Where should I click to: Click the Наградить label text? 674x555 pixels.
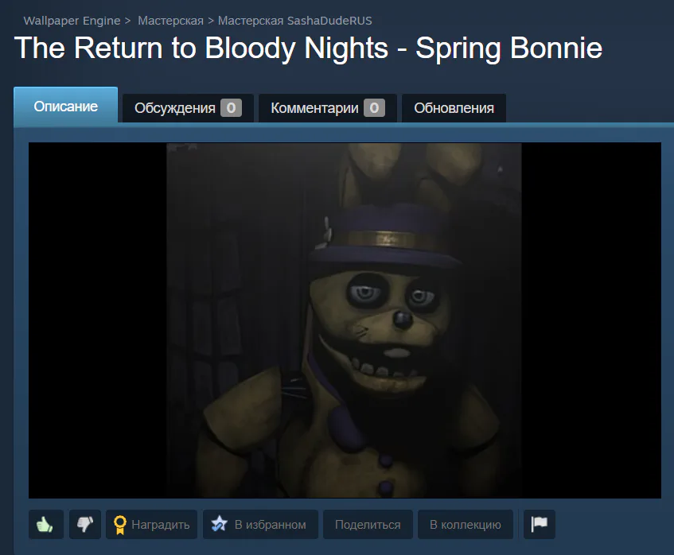(161, 525)
